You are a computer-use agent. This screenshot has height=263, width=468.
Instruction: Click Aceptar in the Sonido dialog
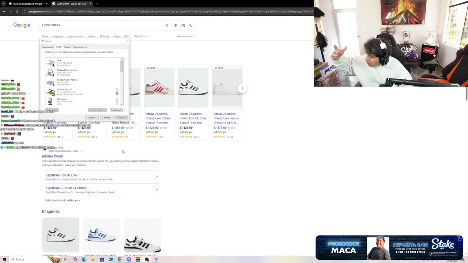(x=92, y=118)
